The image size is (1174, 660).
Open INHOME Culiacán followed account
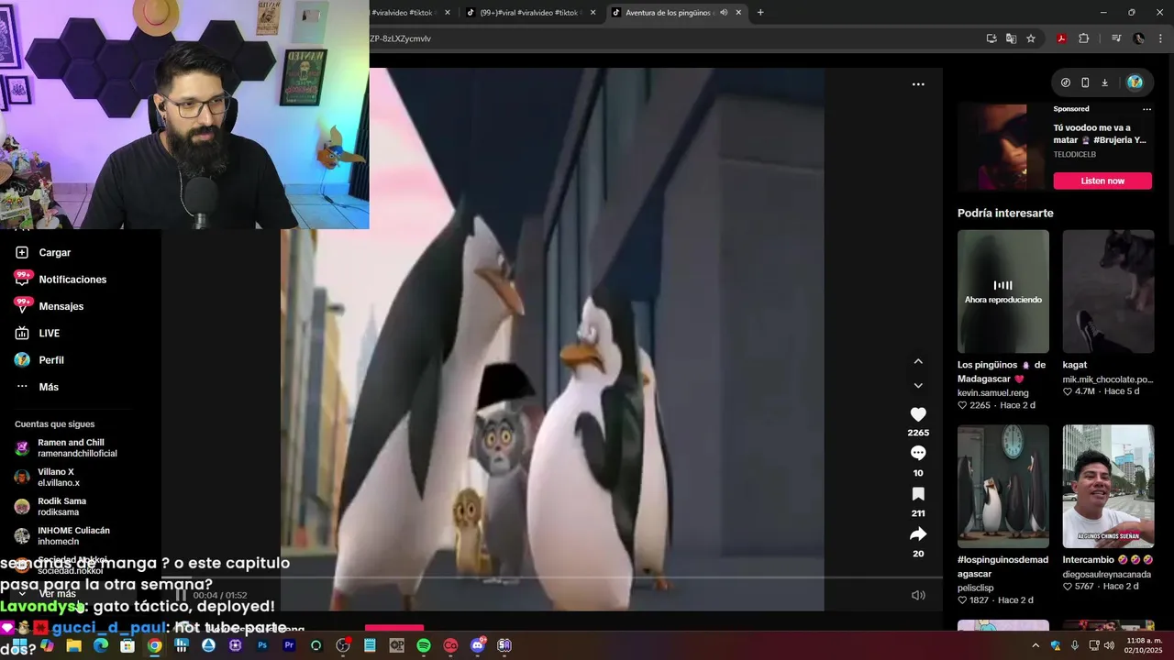coord(62,536)
